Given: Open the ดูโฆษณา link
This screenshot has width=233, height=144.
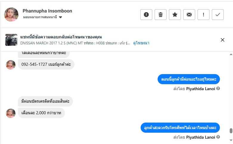Looking at the screenshot, I should click(141, 43).
